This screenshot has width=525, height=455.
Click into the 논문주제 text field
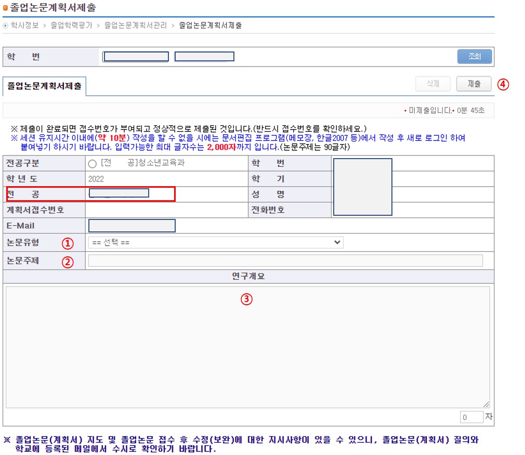[x=285, y=261]
